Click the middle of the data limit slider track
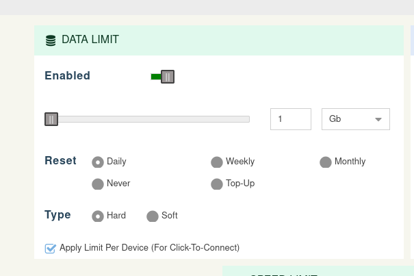Screen dimensions: 414x276 point(147,119)
